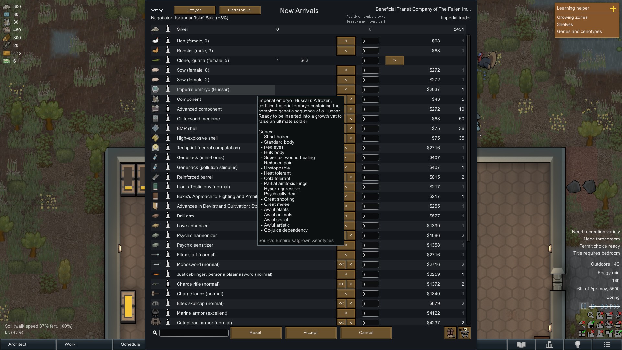
Task: Click the trade list vertical scrollbar
Action: [x=468, y=138]
